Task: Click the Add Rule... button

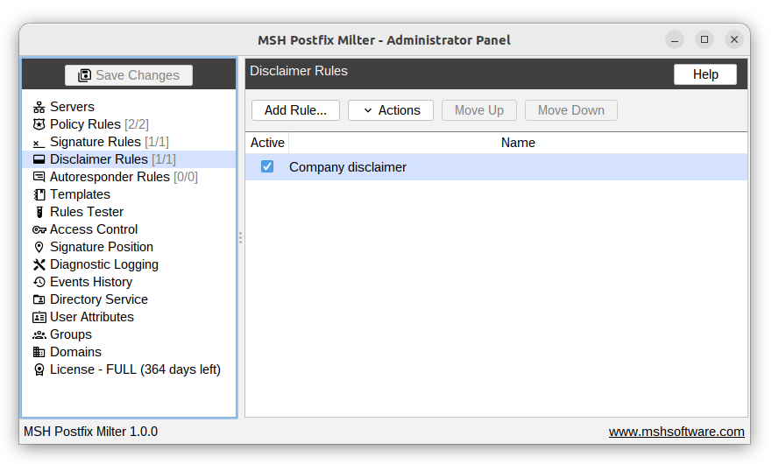Action: click(x=295, y=110)
